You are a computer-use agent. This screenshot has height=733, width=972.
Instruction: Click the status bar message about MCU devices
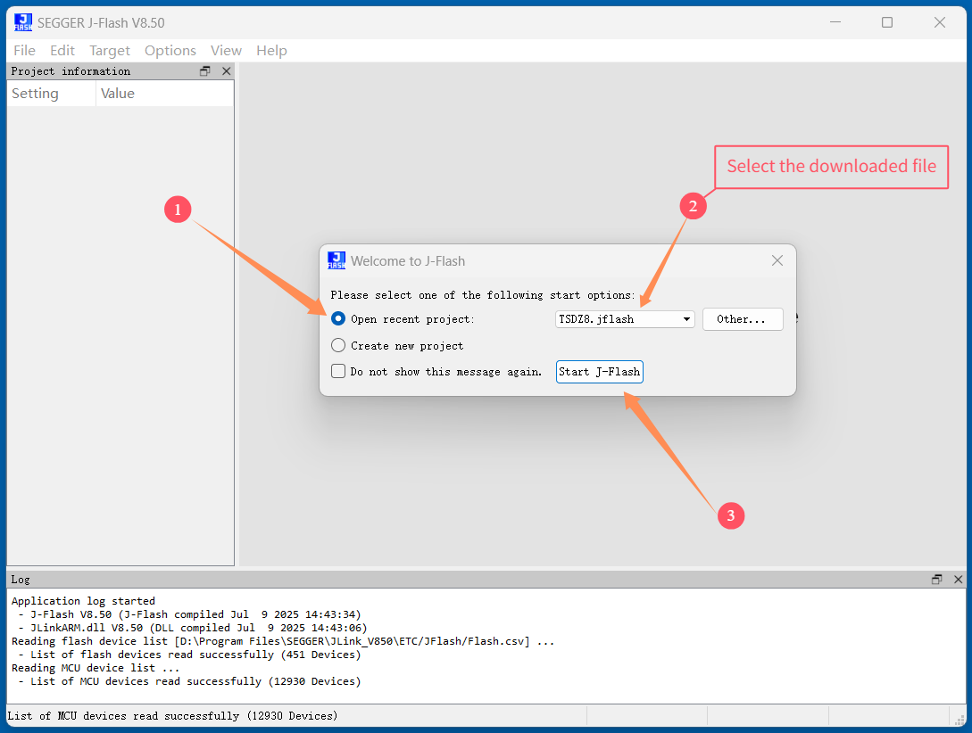[173, 716]
